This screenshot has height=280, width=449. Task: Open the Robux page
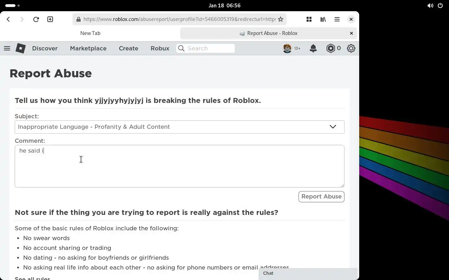click(x=160, y=48)
